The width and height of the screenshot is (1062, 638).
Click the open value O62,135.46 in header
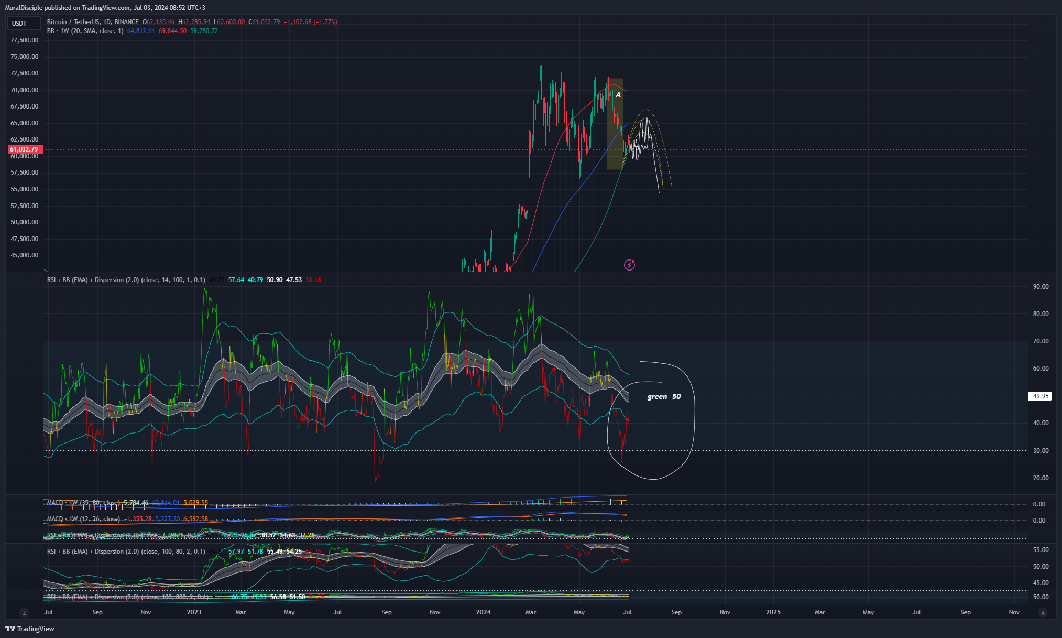(158, 22)
